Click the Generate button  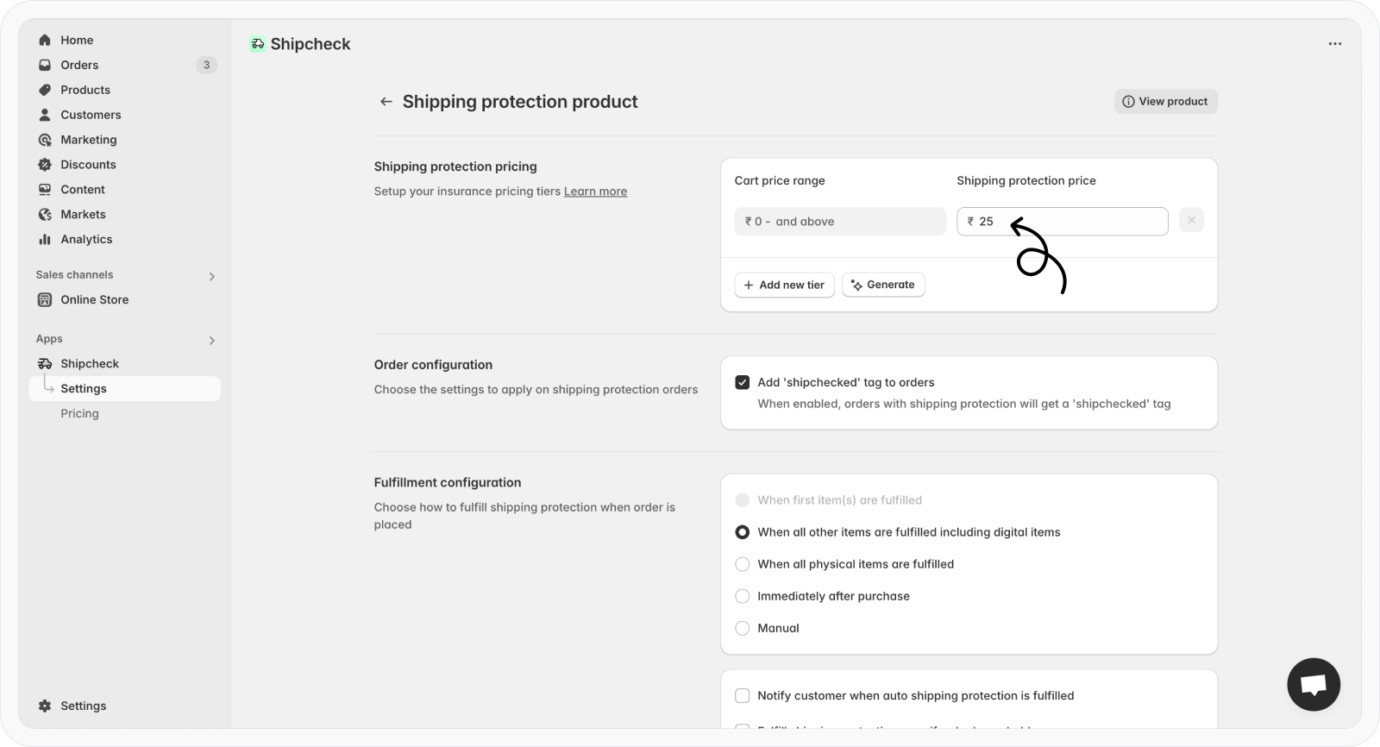tap(883, 285)
